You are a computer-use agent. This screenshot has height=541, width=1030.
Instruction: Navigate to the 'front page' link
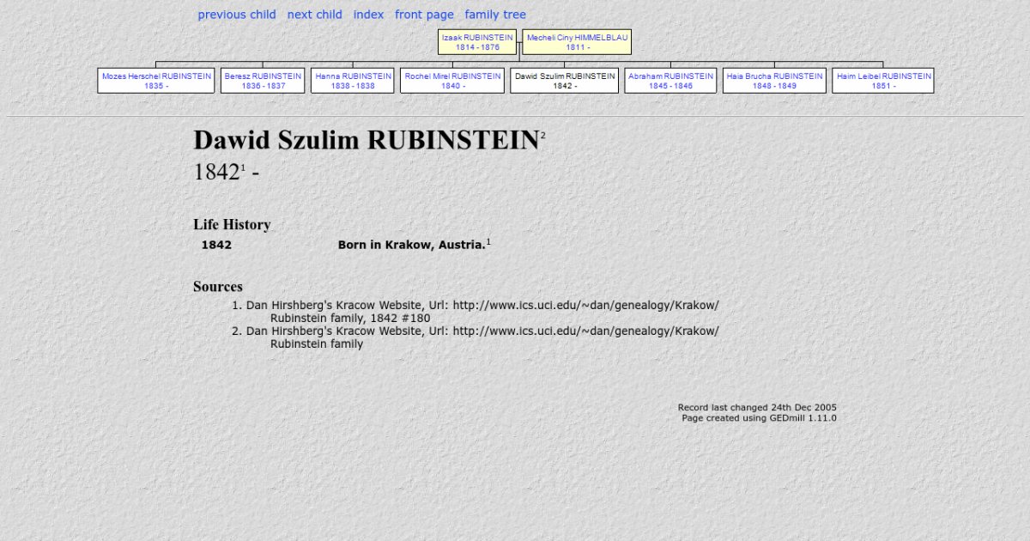[x=424, y=15]
